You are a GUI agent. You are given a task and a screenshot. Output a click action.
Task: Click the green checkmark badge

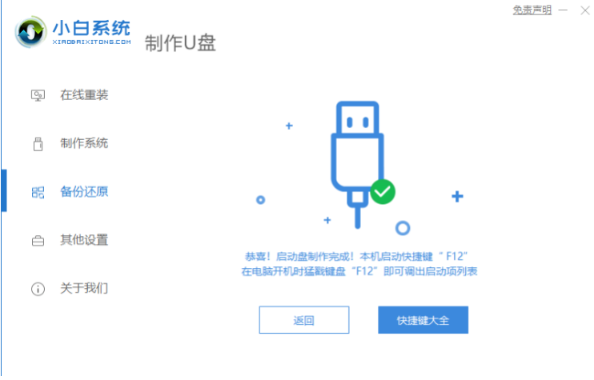[x=383, y=191]
